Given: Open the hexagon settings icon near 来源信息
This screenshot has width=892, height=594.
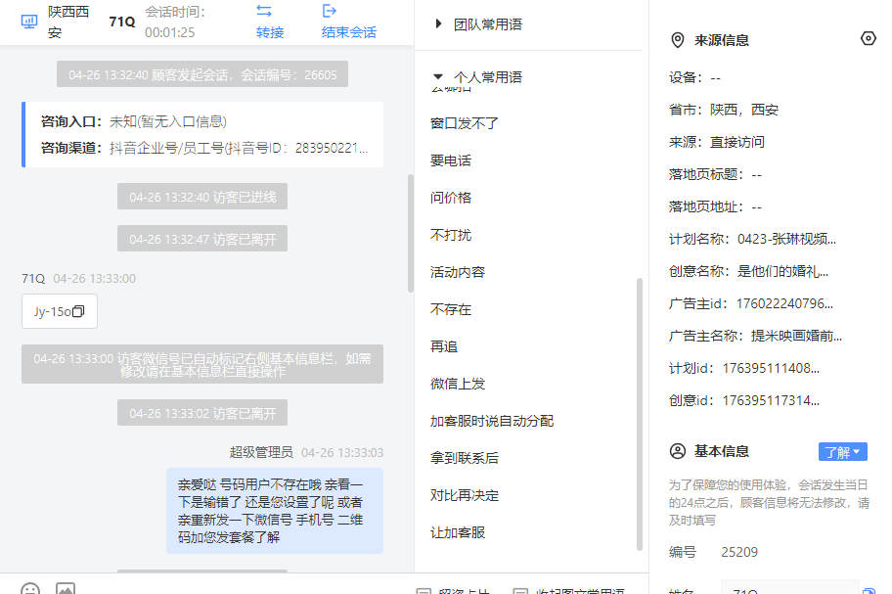Looking at the screenshot, I should coord(869,39).
